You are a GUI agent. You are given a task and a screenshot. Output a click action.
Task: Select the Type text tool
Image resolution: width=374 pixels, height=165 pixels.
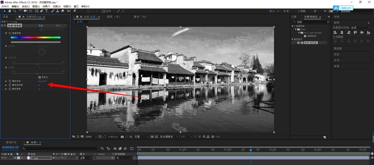click(46, 11)
